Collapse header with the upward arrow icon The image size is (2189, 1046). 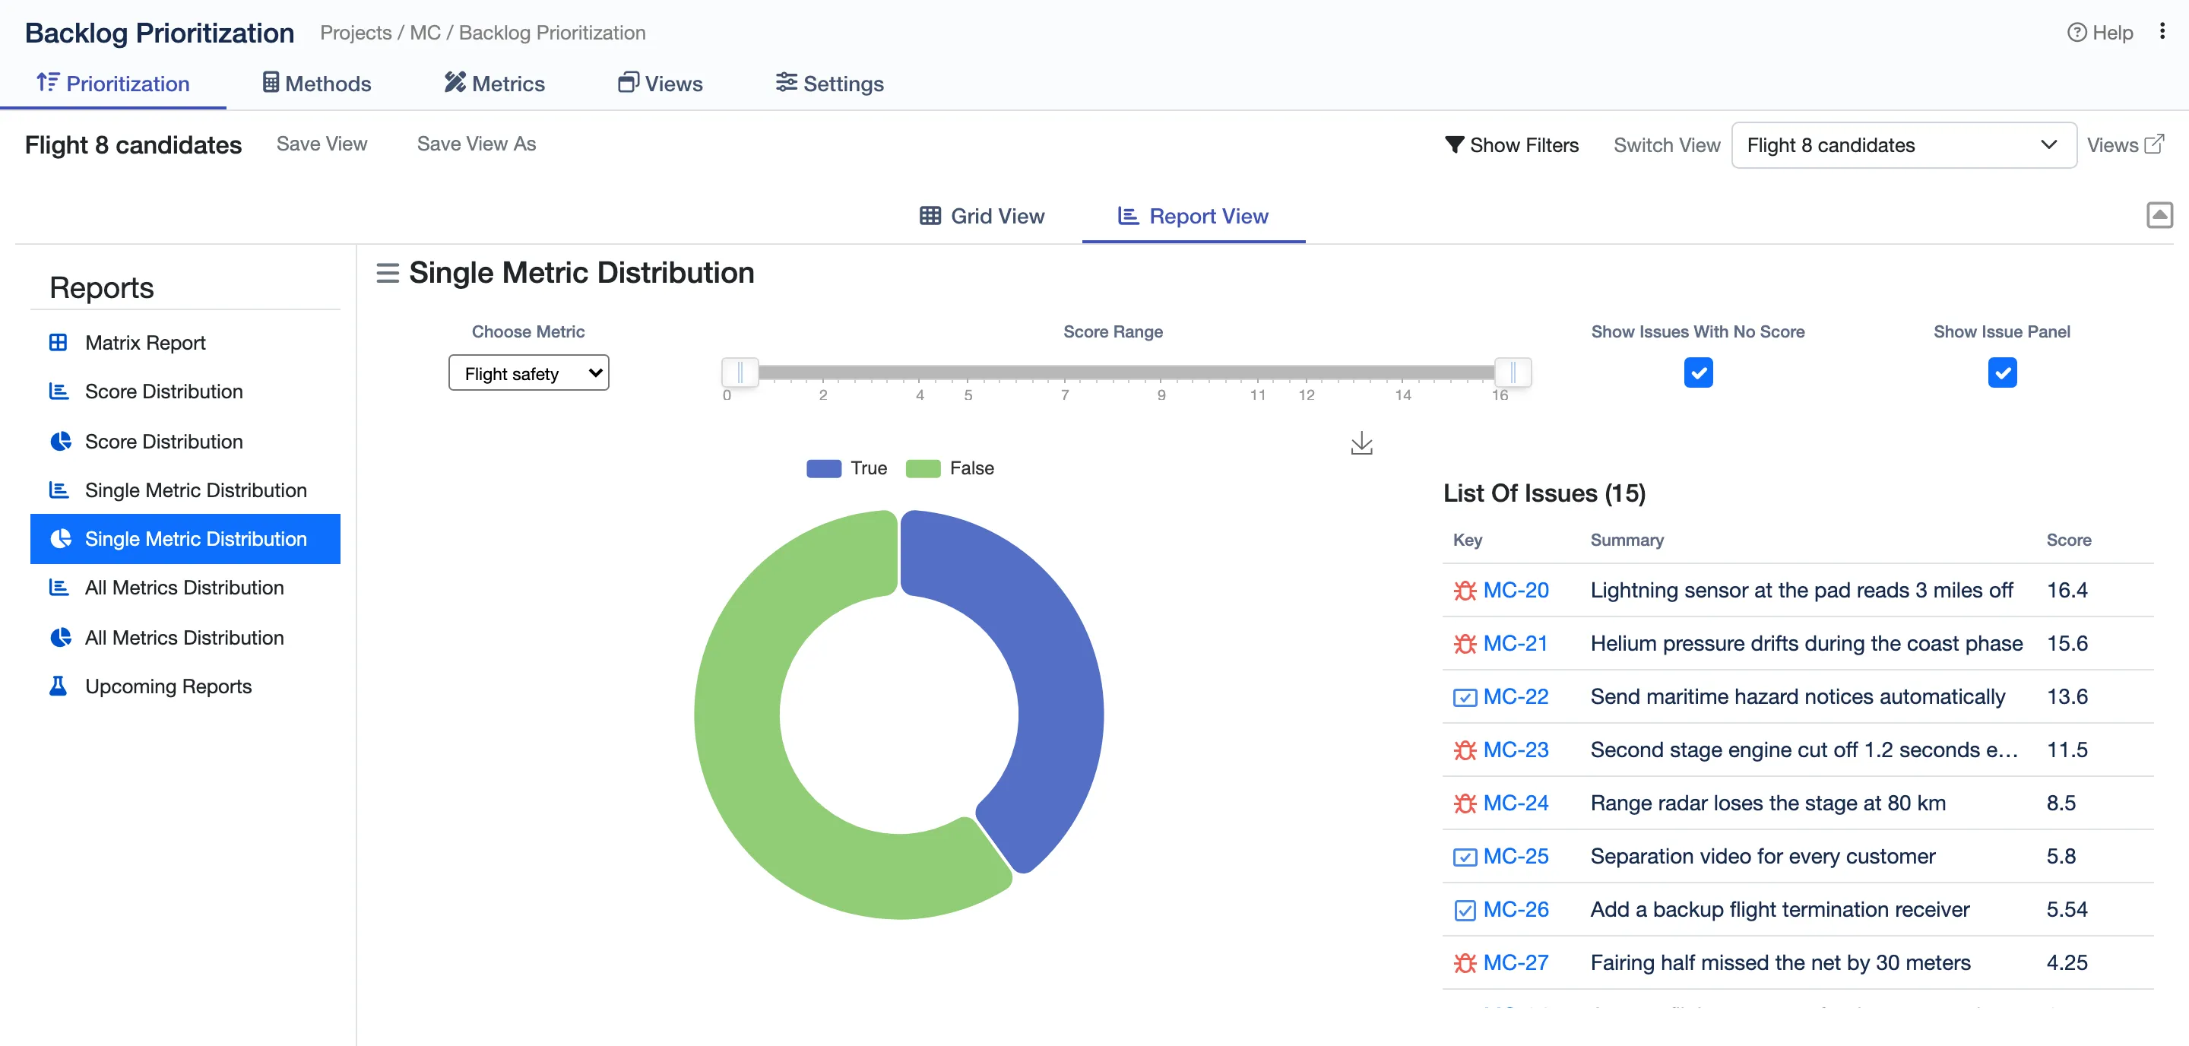[x=2159, y=215]
